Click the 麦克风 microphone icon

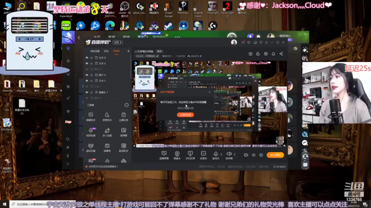216,154
